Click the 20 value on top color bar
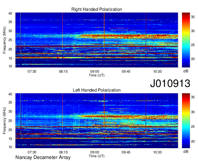 193,59
